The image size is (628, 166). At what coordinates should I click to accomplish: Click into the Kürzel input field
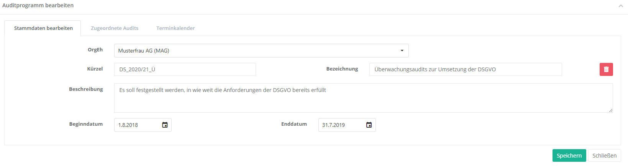pyautogui.click(x=185, y=69)
